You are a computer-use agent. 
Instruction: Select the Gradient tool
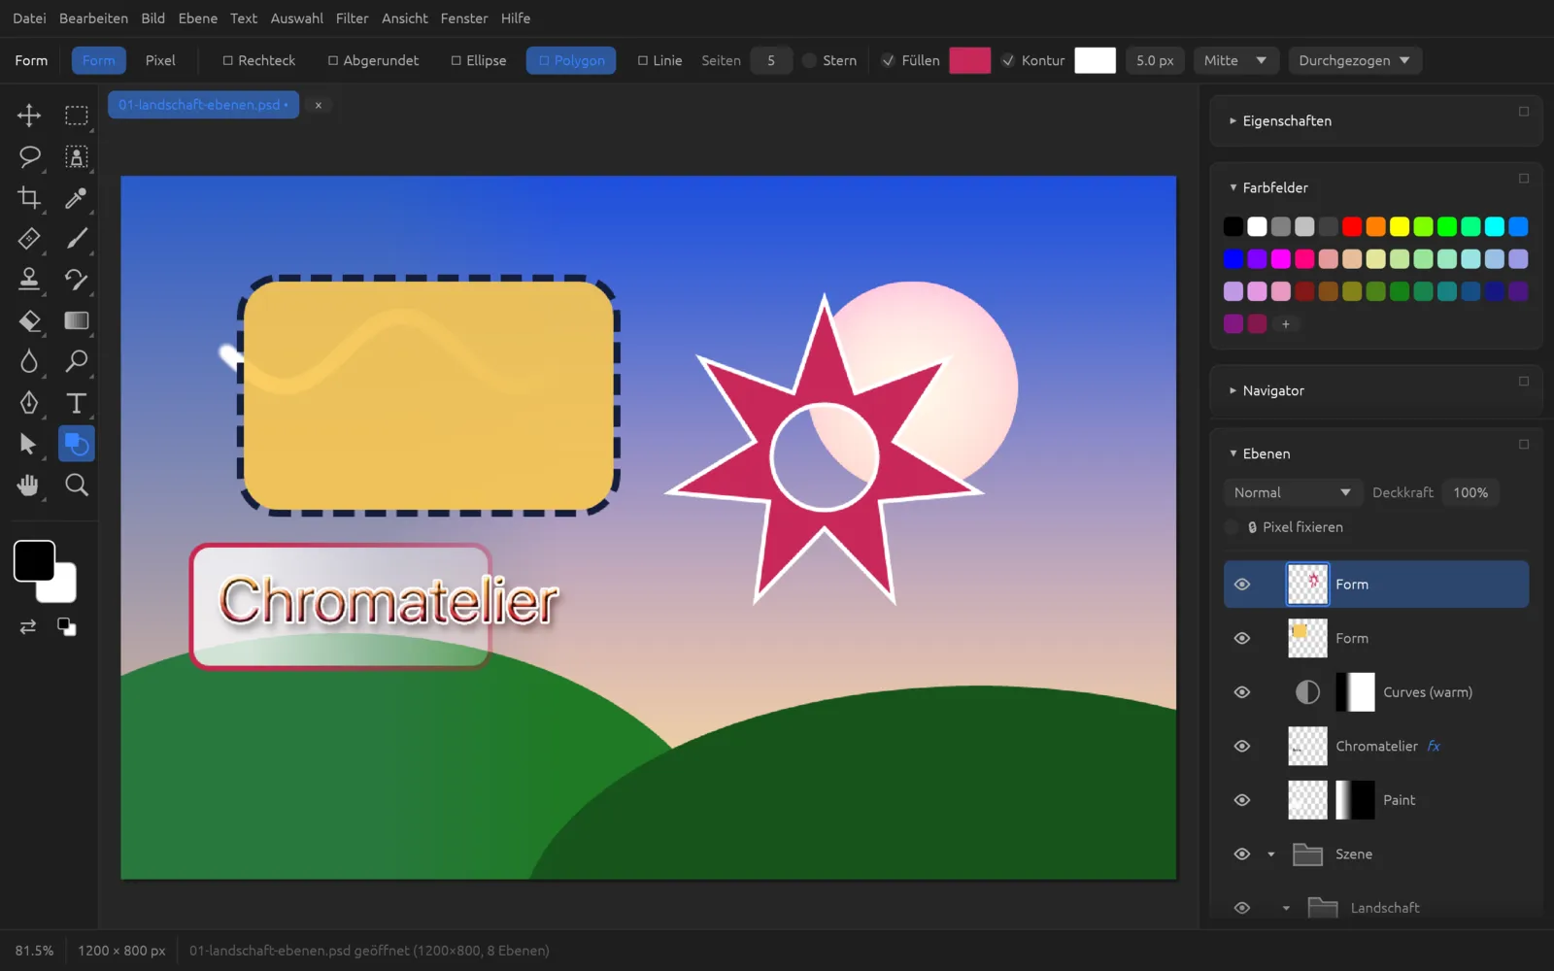click(76, 320)
